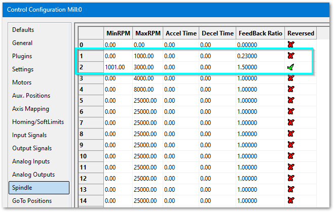Click the Reversed red X in row 8

pyautogui.click(x=291, y=134)
